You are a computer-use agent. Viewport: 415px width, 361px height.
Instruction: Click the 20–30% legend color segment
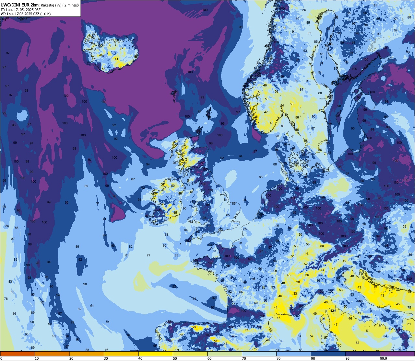(87, 354)
